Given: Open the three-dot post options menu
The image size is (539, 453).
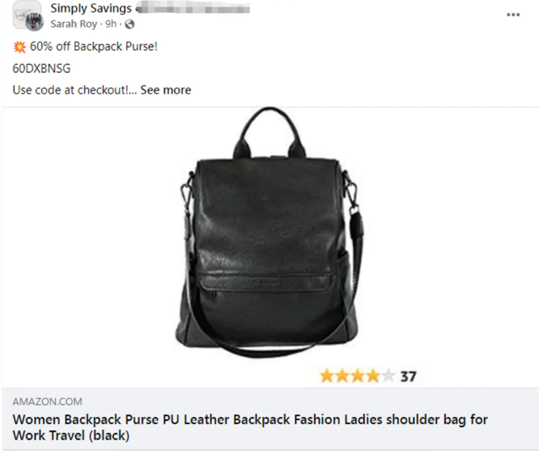Looking at the screenshot, I should click(513, 15).
